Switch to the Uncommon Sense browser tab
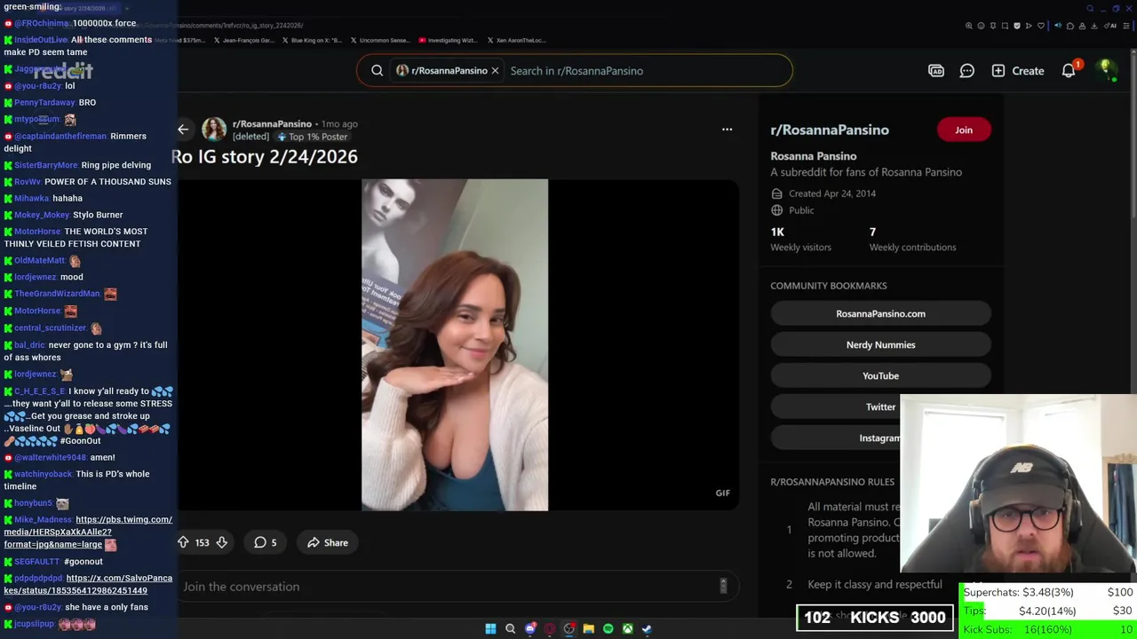The height and width of the screenshot is (639, 1137). (x=379, y=40)
